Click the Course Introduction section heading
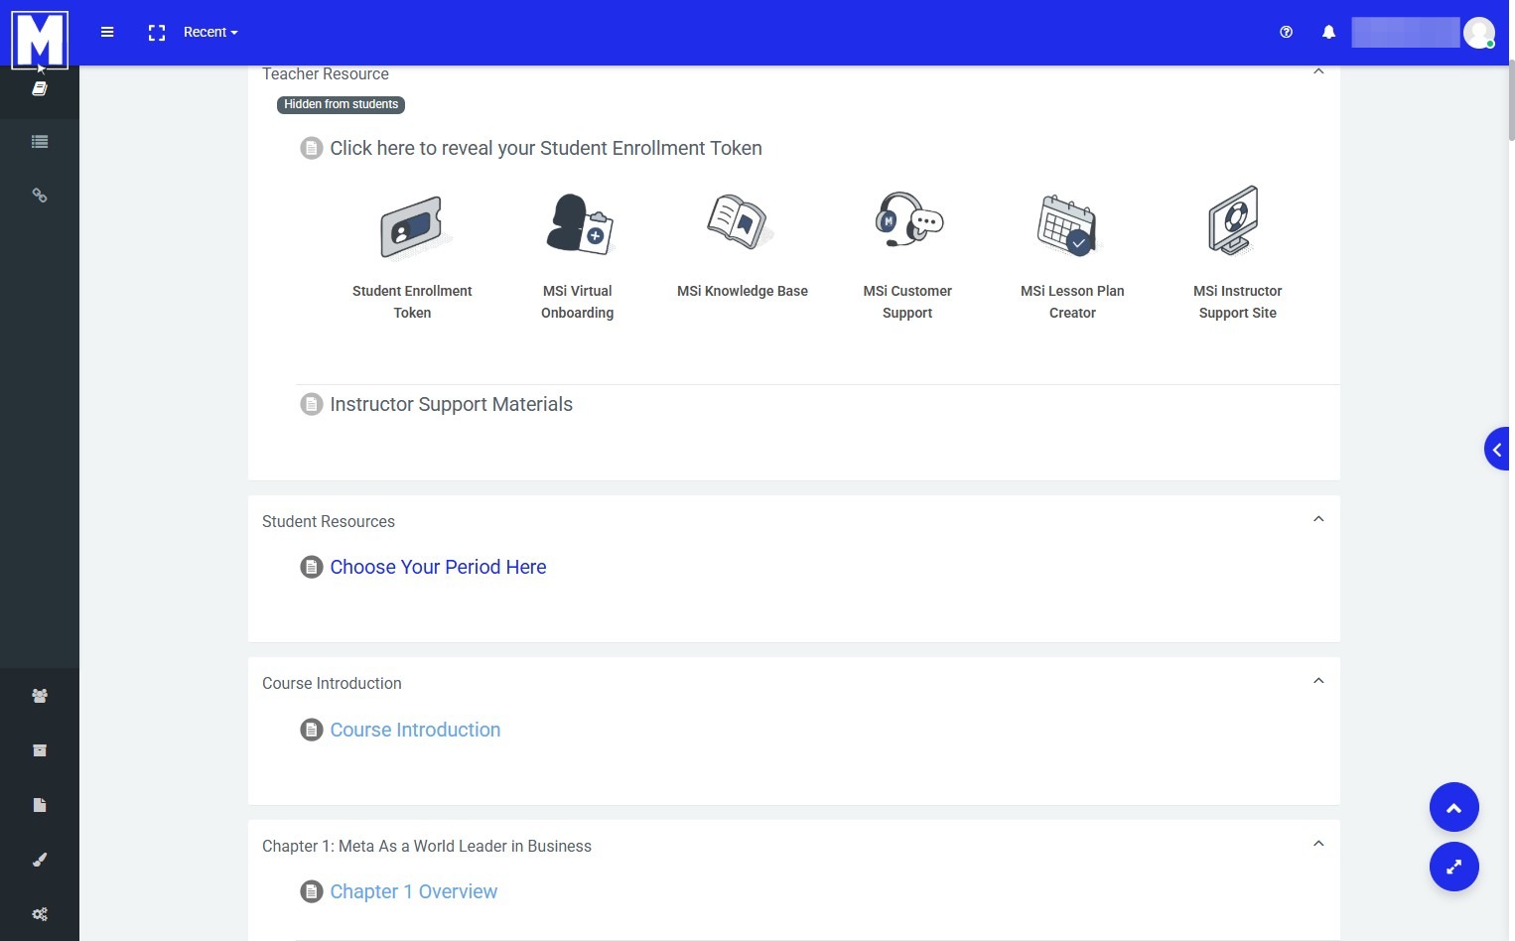 [x=332, y=683]
